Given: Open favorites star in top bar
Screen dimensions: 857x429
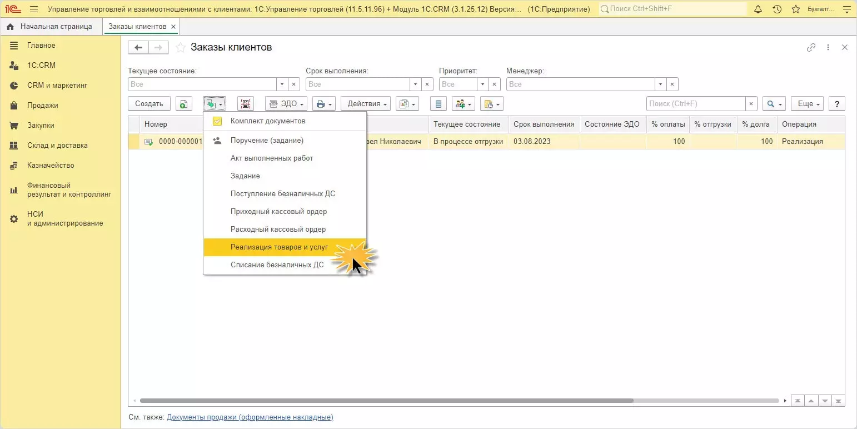Looking at the screenshot, I should (796, 9).
